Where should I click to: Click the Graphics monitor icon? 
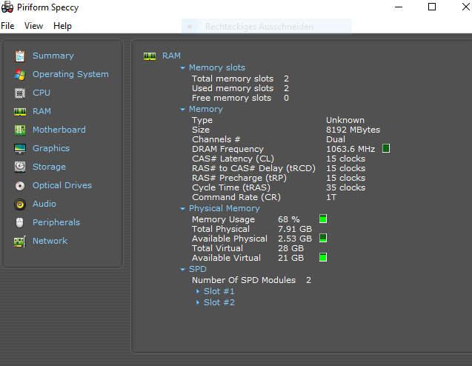[x=20, y=149]
